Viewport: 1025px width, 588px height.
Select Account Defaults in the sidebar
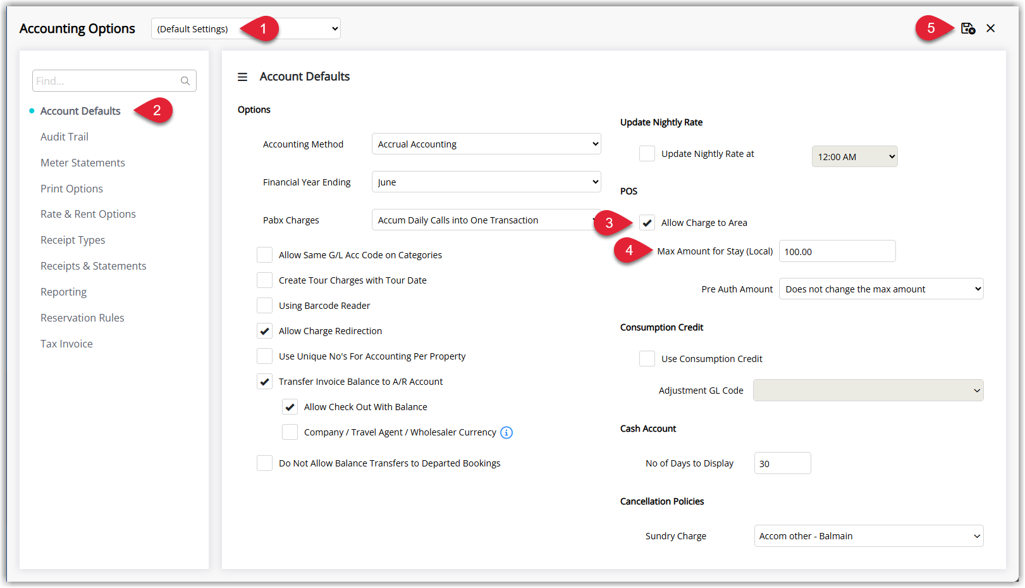[x=80, y=111]
